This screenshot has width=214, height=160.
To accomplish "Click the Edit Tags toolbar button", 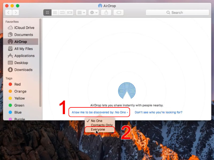I will 119,12.
